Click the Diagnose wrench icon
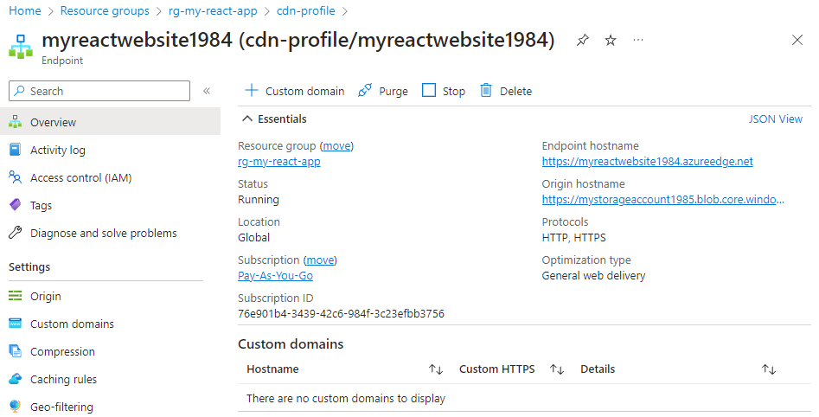 tap(16, 233)
